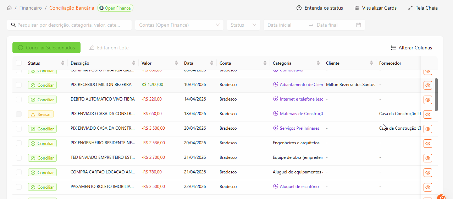This screenshot has height=199, width=453.
Task: Click AI sparkle icon beside Materiais de Construçã
Action: [276, 114]
